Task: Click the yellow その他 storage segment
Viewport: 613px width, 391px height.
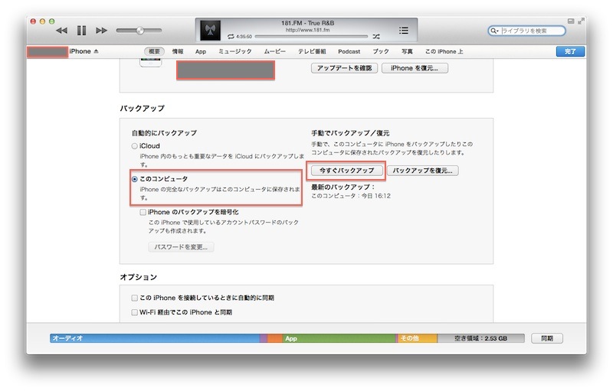Action: click(417, 338)
